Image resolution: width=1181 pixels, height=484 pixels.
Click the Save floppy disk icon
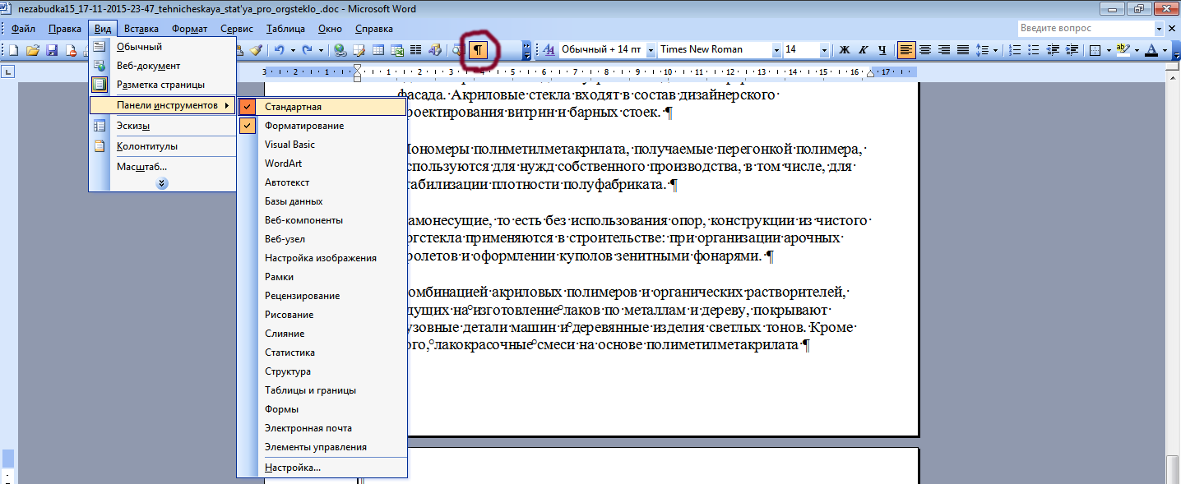(51, 50)
